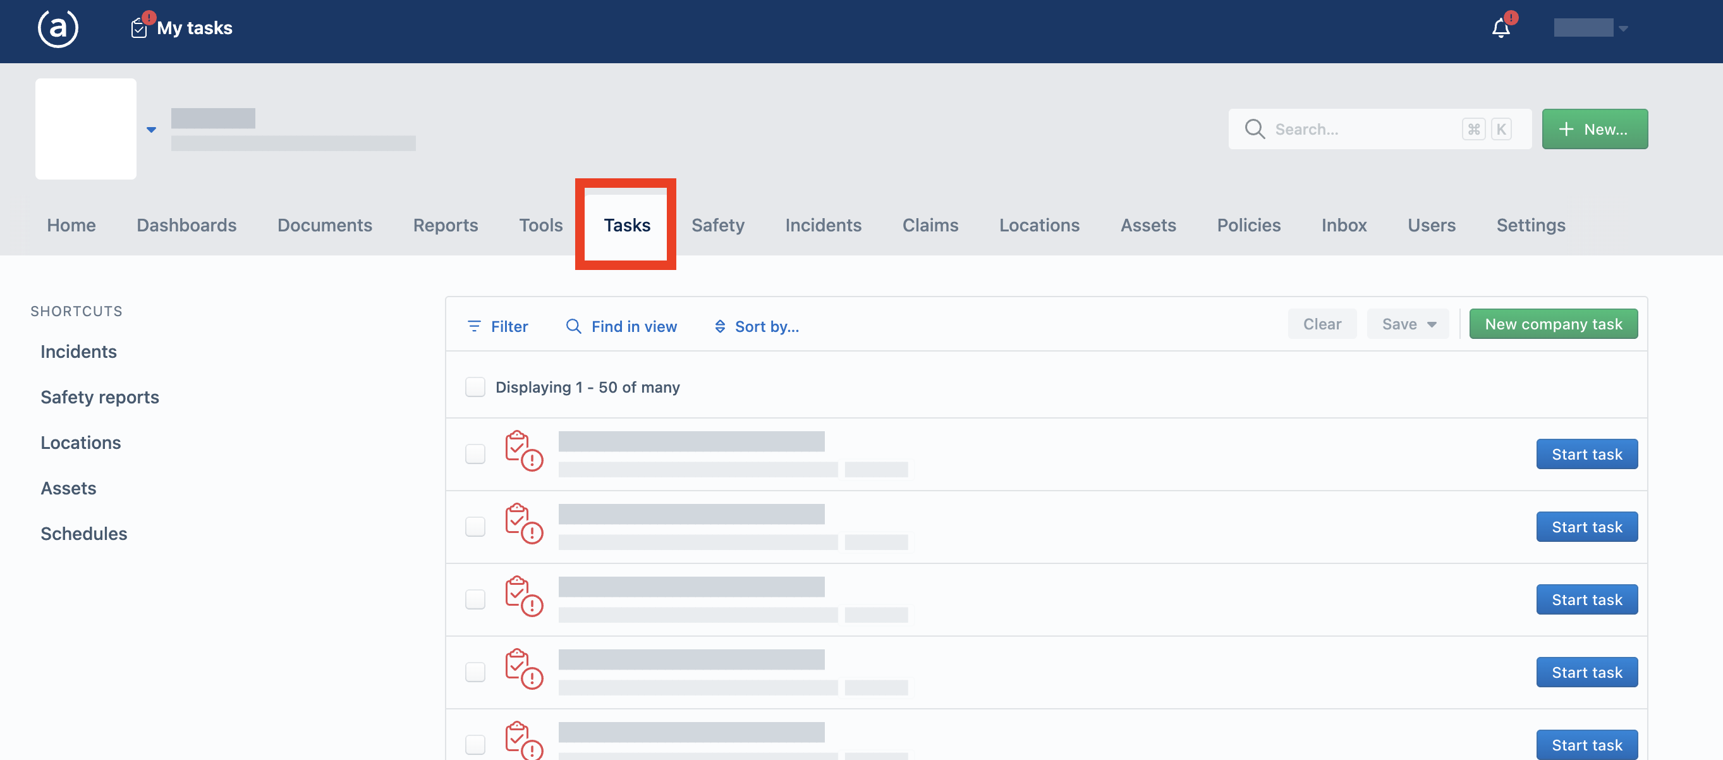The image size is (1723, 760).
Task: Check the second task row checkbox
Action: click(x=475, y=527)
